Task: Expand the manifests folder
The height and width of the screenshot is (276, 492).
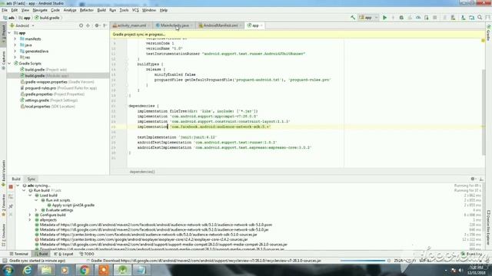Action: click(x=15, y=39)
